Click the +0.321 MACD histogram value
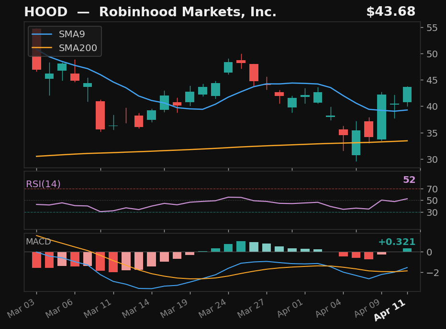Viewport: 446px width, 329px height. point(397,242)
